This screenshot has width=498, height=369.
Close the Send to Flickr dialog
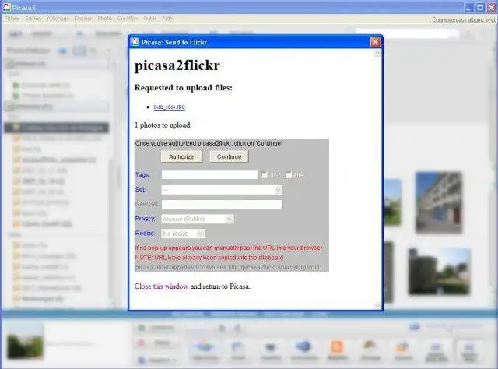pyautogui.click(x=375, y=42)
